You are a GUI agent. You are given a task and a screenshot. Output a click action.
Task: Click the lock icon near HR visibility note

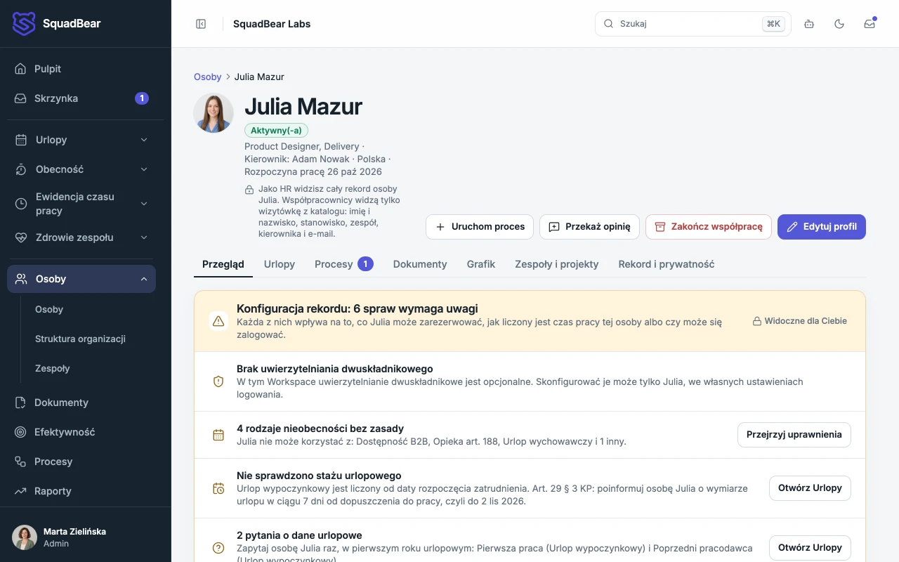(249, 190)
